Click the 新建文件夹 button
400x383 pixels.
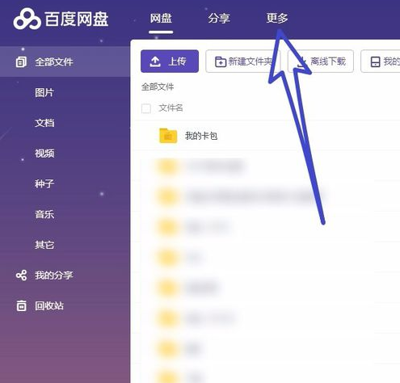tap(243, 61)
